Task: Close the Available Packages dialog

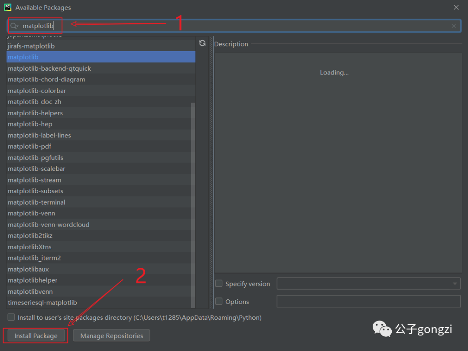Action: tap(456, 7)
